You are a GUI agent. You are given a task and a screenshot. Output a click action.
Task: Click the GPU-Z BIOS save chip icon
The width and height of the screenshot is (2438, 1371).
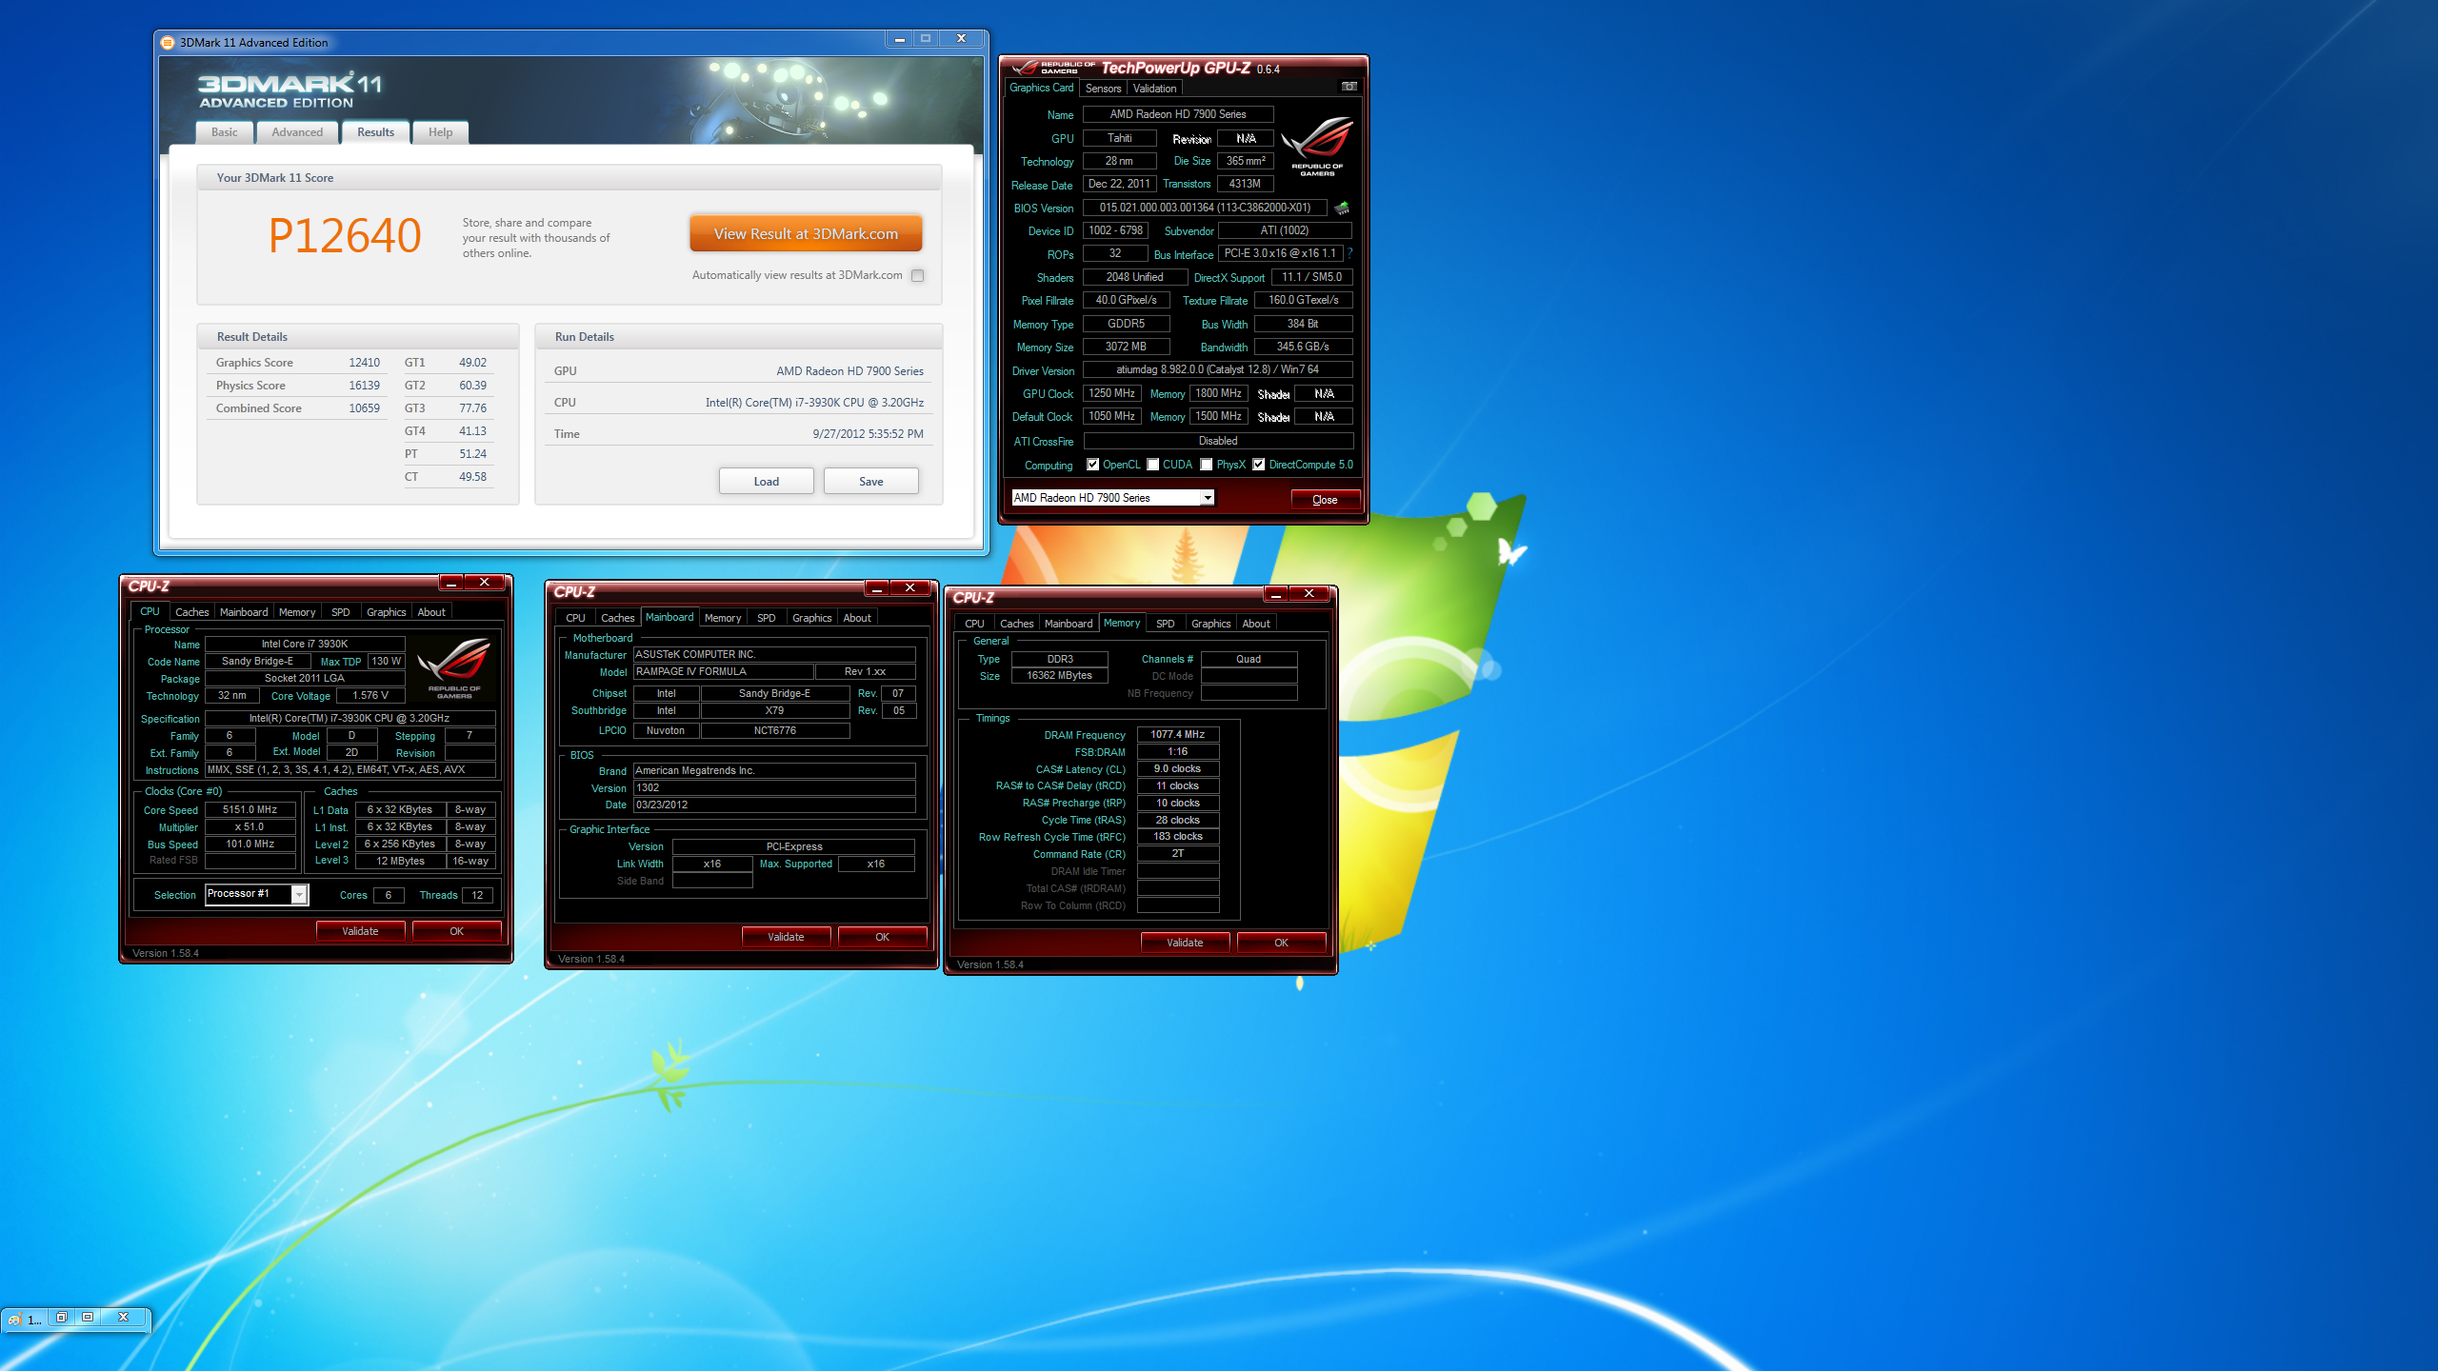coord(1342,208)
